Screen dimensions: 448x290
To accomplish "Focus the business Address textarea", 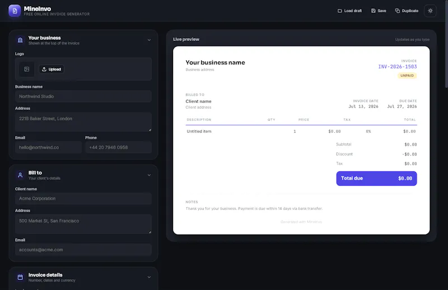I will pyautogui.click(x=83, y=122).
